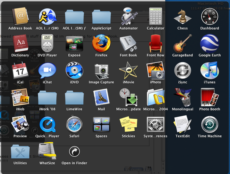Launch the Mail app
The height and width of the screenshot is (174, 230).
101,97
